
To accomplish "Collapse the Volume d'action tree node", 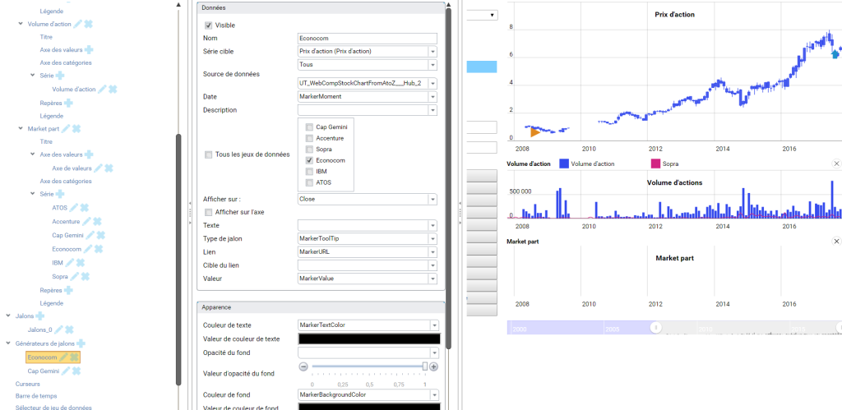I will [21, 24].
